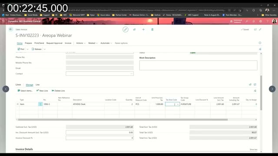Click the Release button

(x=36, y=49)
